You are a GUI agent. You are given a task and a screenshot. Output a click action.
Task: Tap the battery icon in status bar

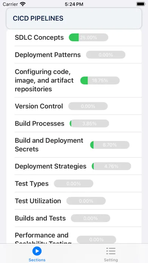[x=141, y=4]
